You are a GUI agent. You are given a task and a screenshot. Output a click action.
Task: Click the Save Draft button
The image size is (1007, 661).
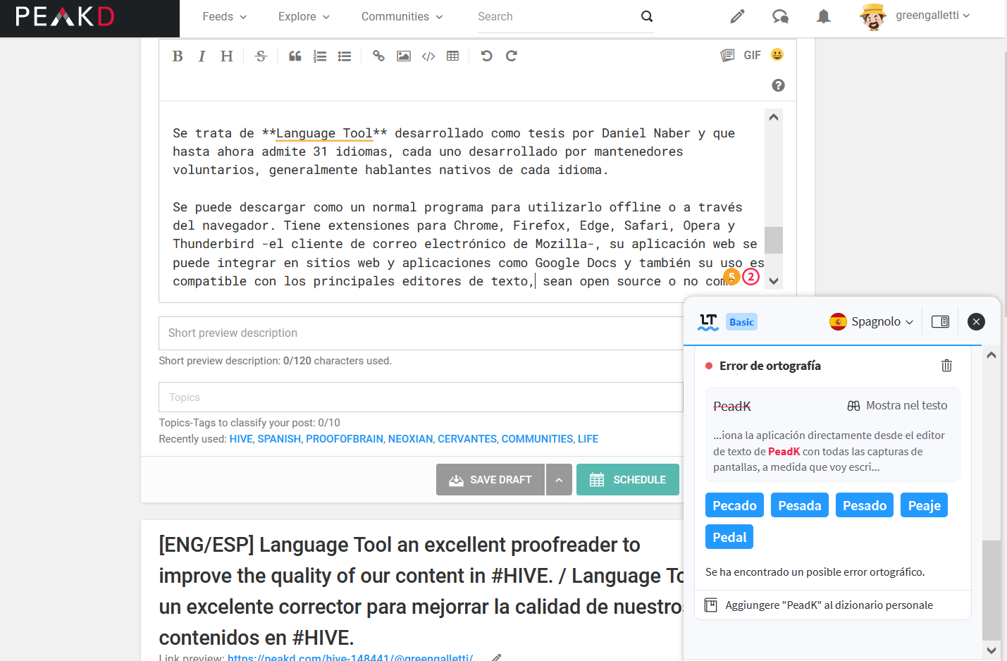[490, 480]
